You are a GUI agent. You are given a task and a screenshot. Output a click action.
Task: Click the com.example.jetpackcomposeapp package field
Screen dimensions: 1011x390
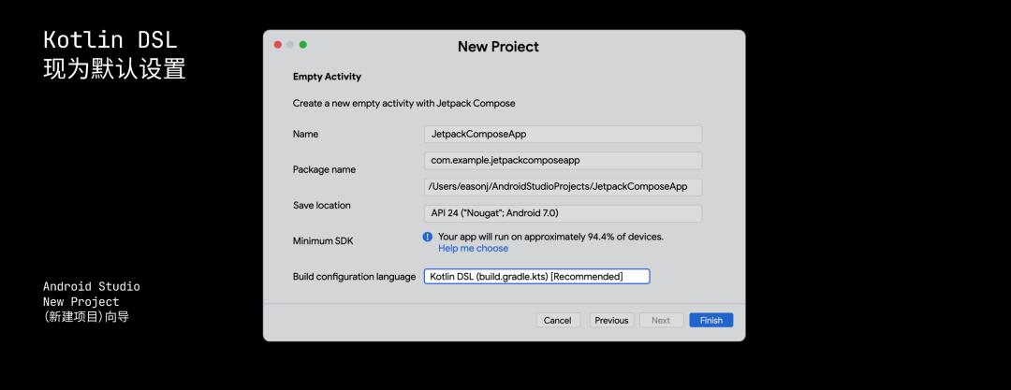(x=563, y=161)
